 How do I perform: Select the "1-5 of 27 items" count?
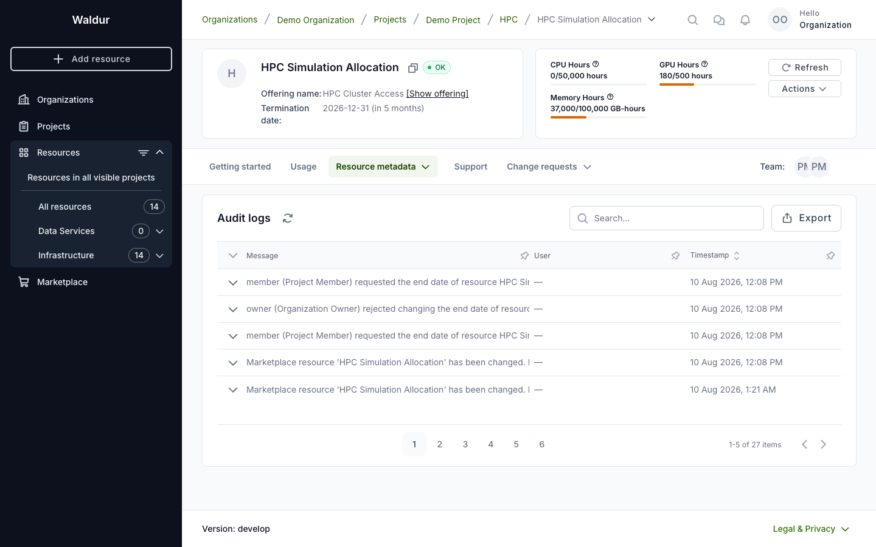coord(755,445)
